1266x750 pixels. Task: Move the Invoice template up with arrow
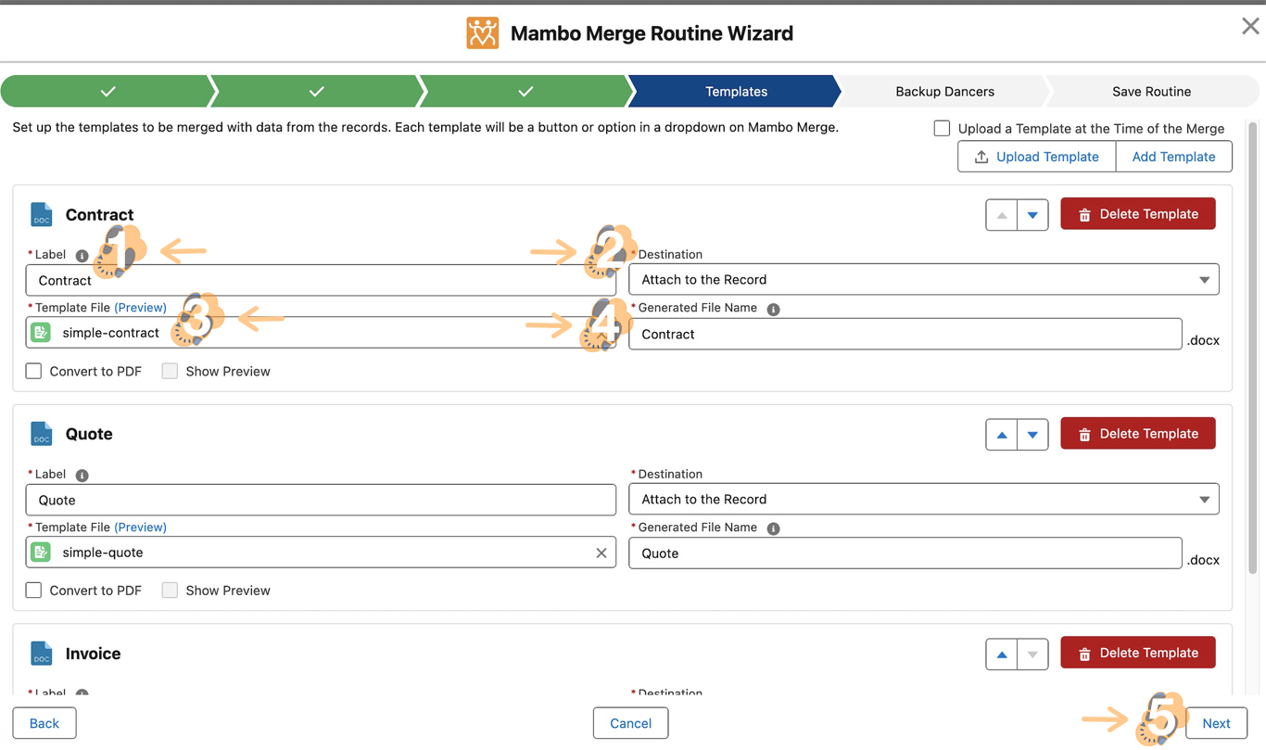pos(1001,655)
